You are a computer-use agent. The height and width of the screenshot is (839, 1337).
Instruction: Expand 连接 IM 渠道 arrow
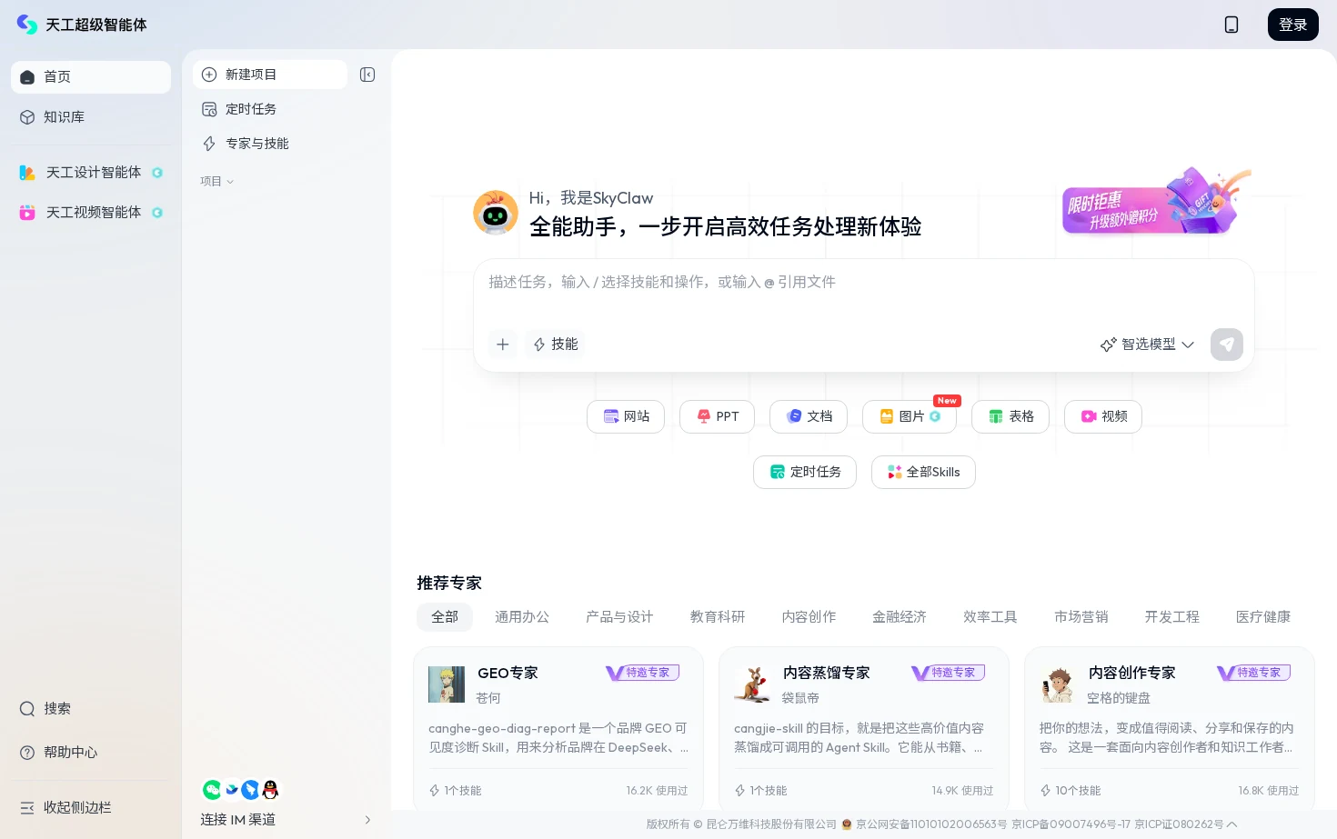pyautogui.click(x=367, y=820)
